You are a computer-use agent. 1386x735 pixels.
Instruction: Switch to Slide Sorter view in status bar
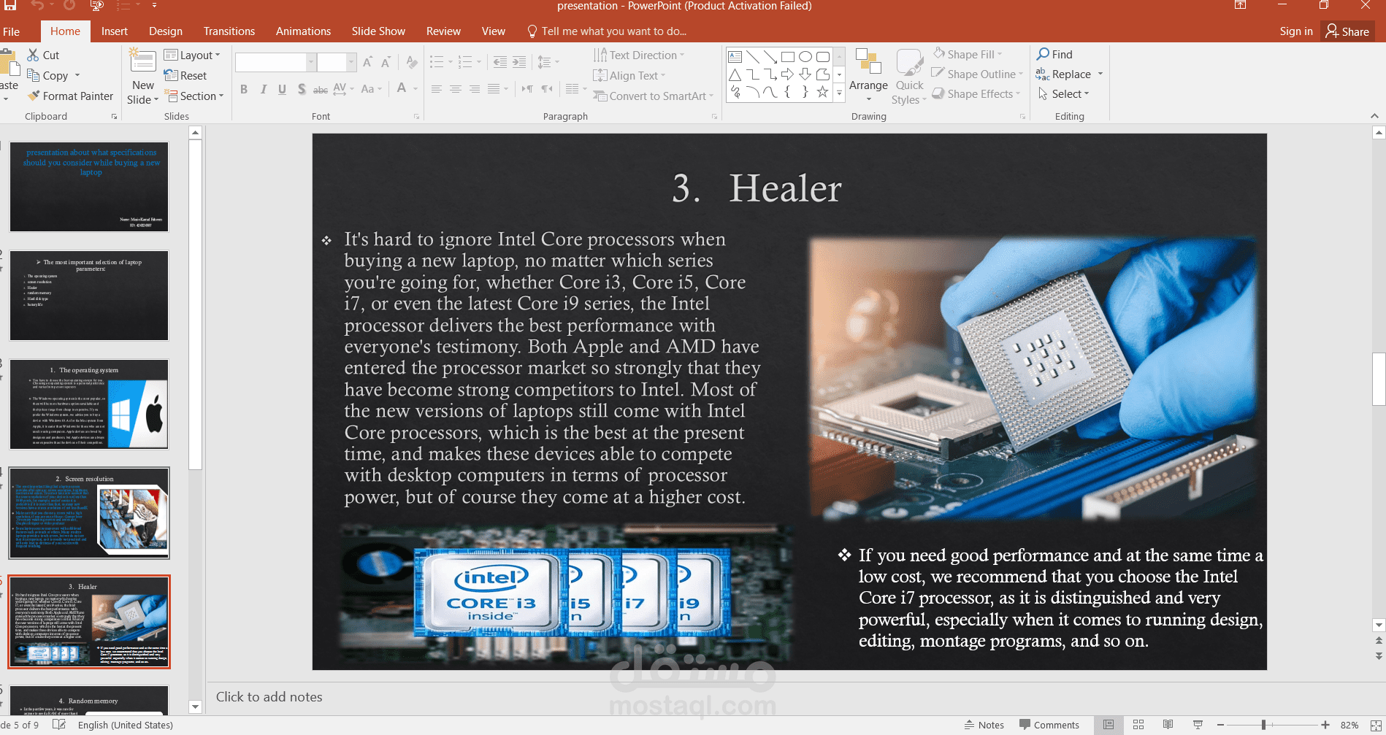tap(1138, 725)
